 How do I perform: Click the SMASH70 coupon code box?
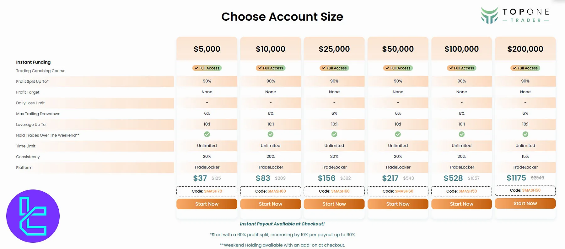point(207,191)
